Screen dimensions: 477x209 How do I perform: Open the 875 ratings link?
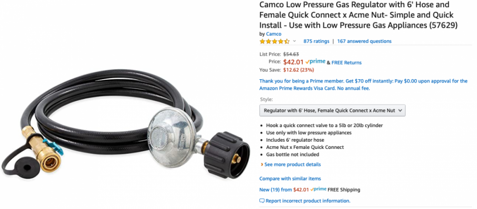point(316,41)
